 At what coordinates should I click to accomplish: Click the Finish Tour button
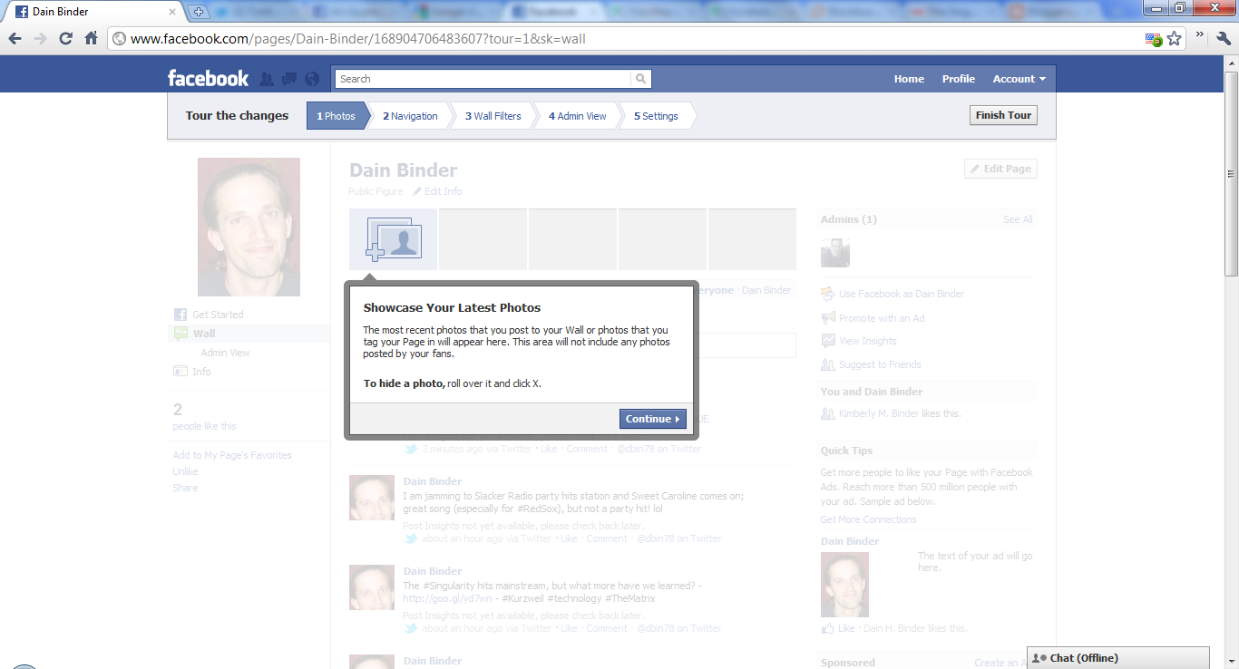(x=1003, y=115)
